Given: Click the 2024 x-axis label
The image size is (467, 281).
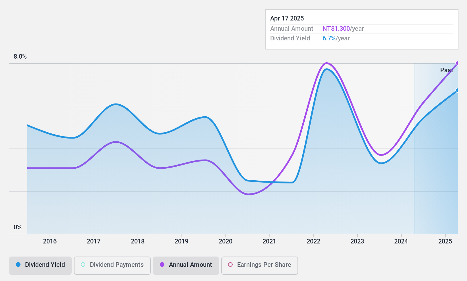Looking at the screenshot, I should pyautogui.click(x=401, y=241).
